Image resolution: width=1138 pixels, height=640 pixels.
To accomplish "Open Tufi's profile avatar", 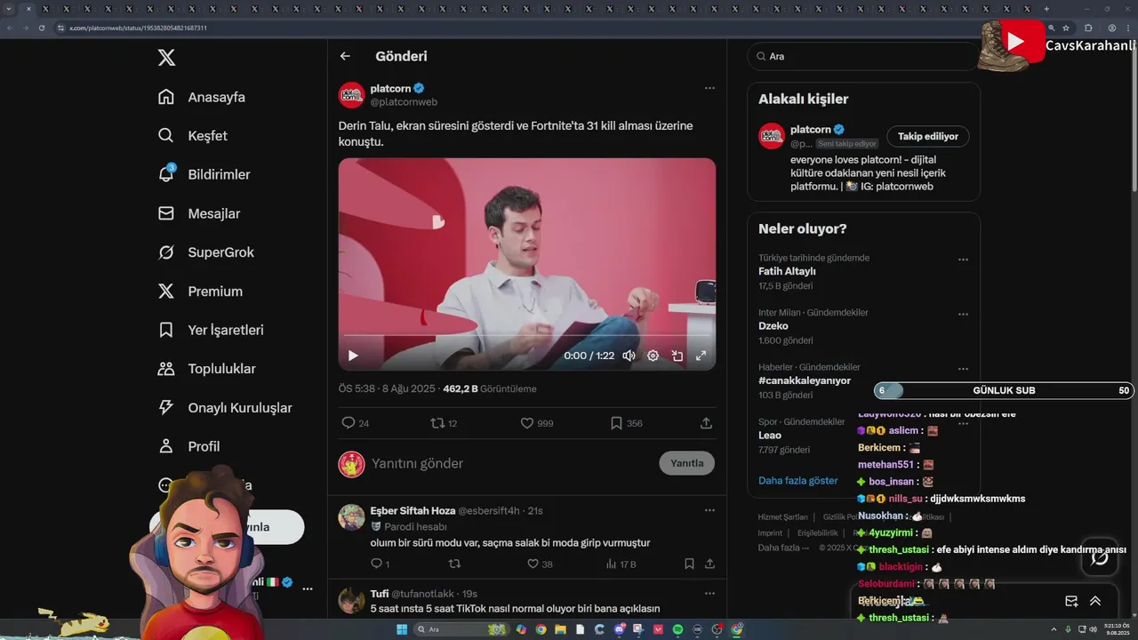I will tap(351, 600).
